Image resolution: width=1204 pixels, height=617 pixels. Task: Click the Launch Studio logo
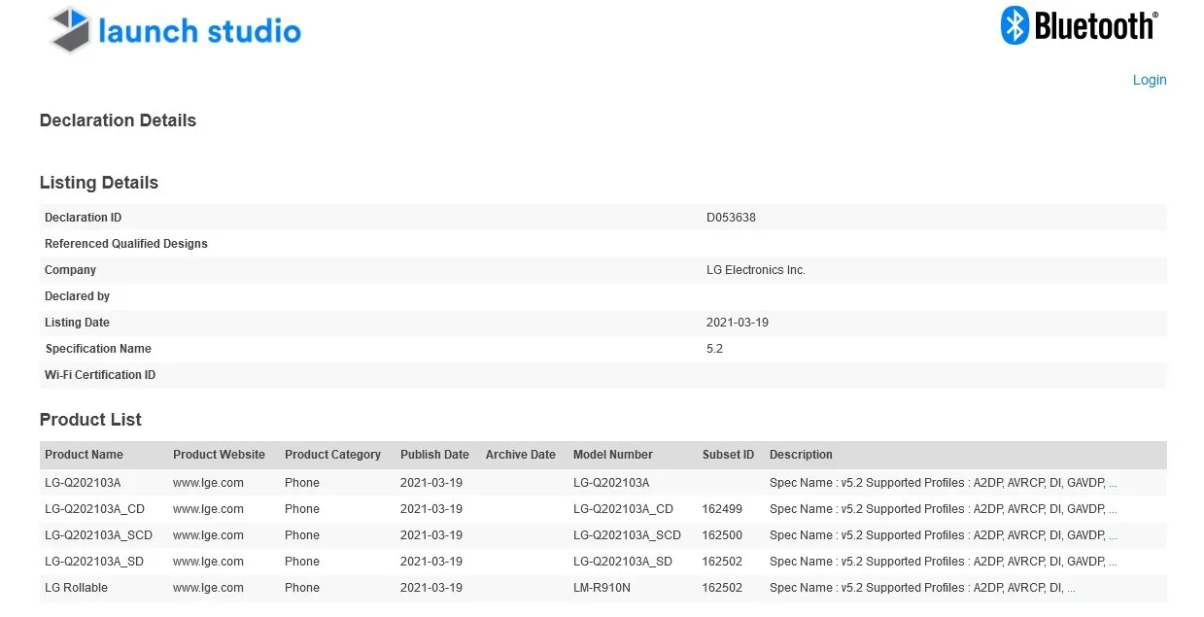[x=175, y=30]
